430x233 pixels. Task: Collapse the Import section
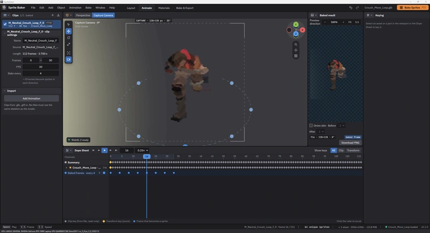tap(5, 91)
